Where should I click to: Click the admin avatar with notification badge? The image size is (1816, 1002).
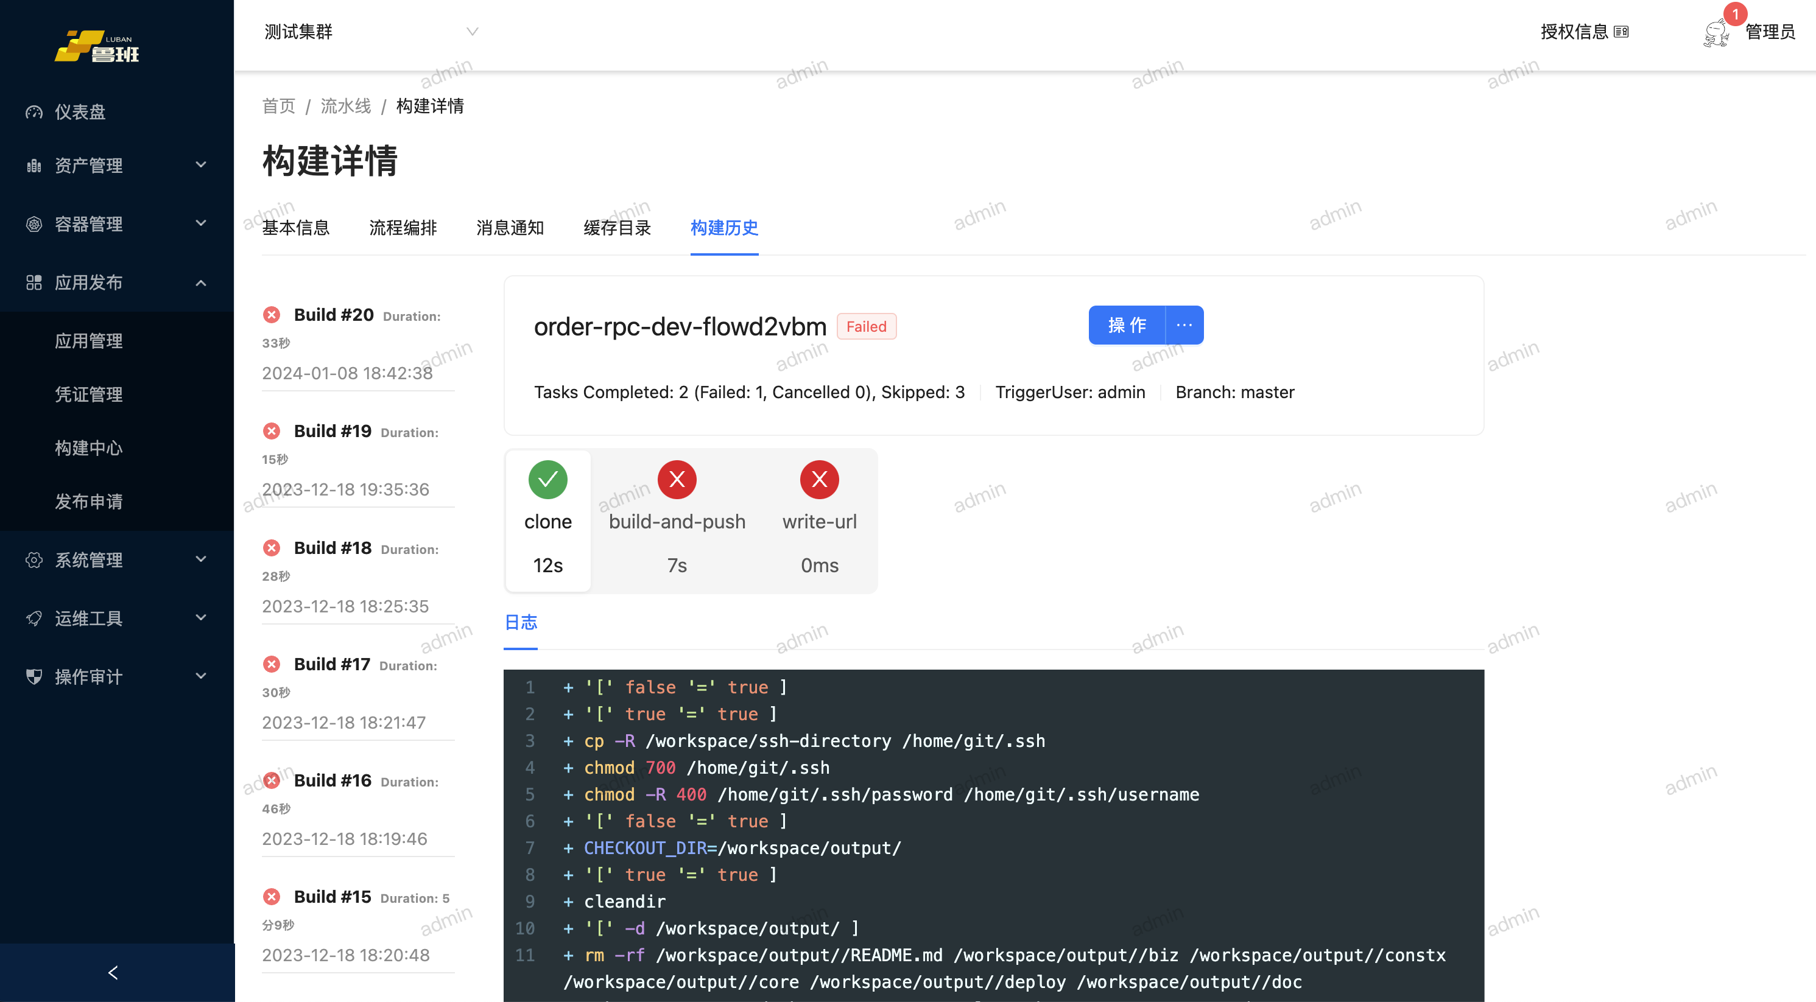[x=1717, y=32]
